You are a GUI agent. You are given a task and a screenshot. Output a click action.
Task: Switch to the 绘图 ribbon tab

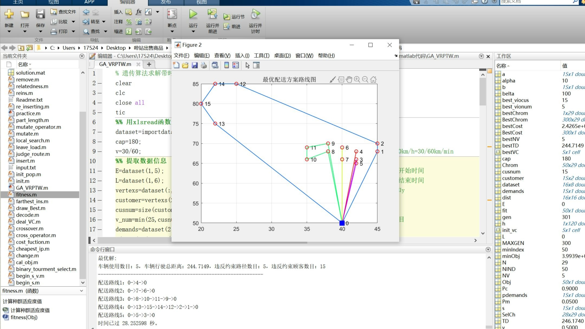point(53,3)
